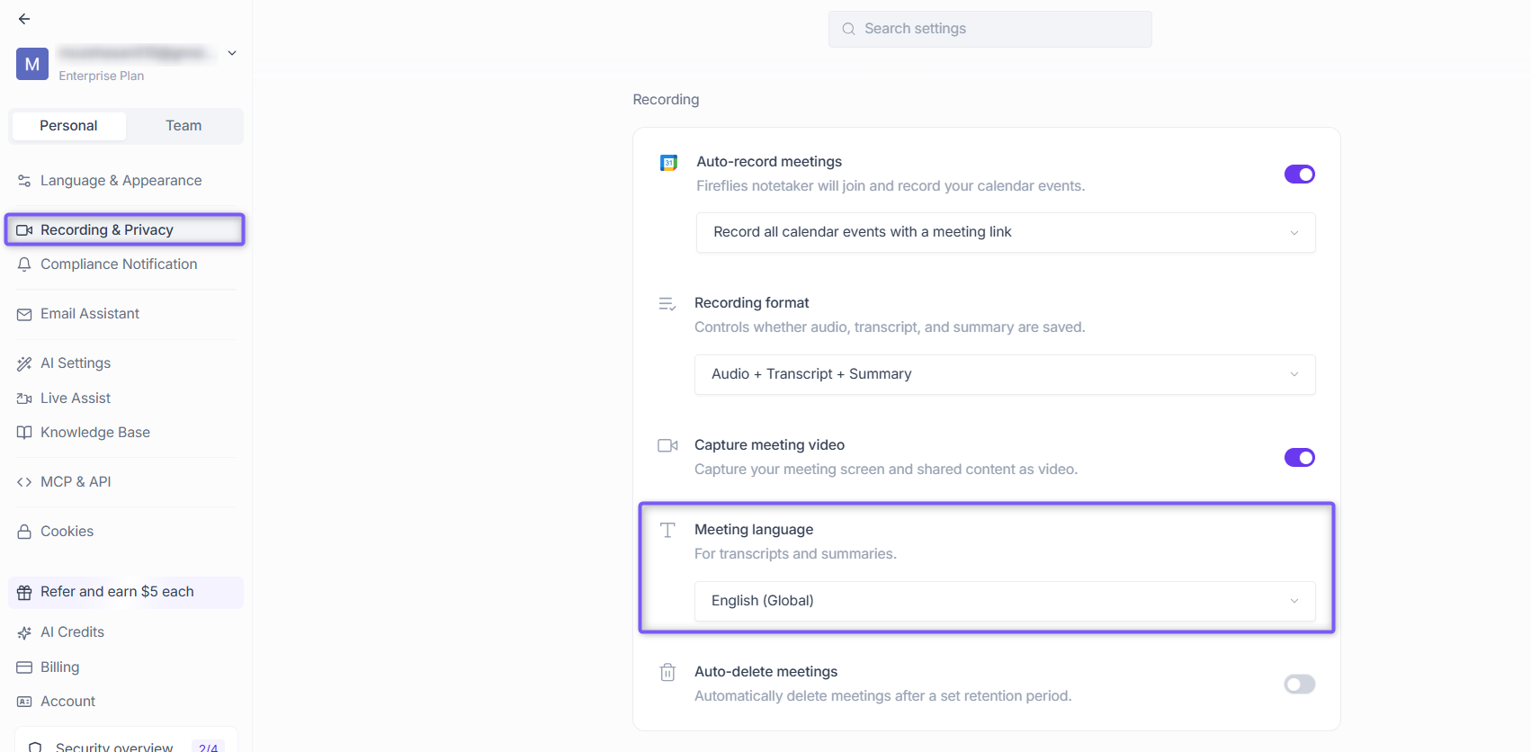Open the calendar events recording dropdown
Image resolution: width=1531 pixels, height=752 pixels.
tap(1006, 232)
